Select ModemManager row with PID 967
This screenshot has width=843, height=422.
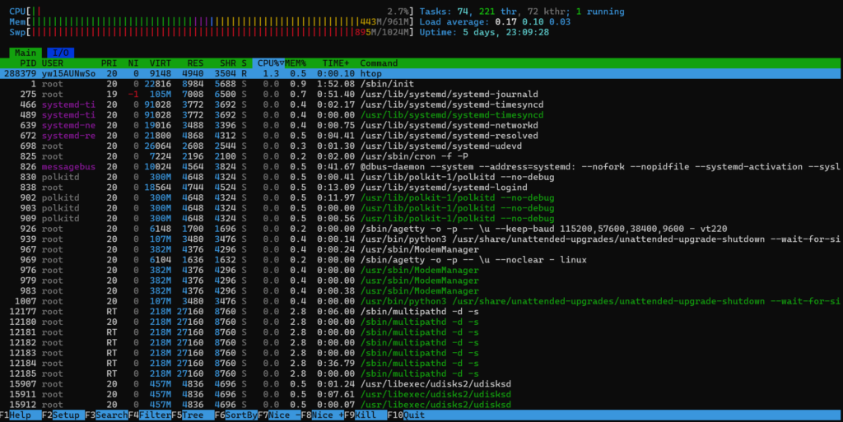pyautogui.click(x=421, y=249)
